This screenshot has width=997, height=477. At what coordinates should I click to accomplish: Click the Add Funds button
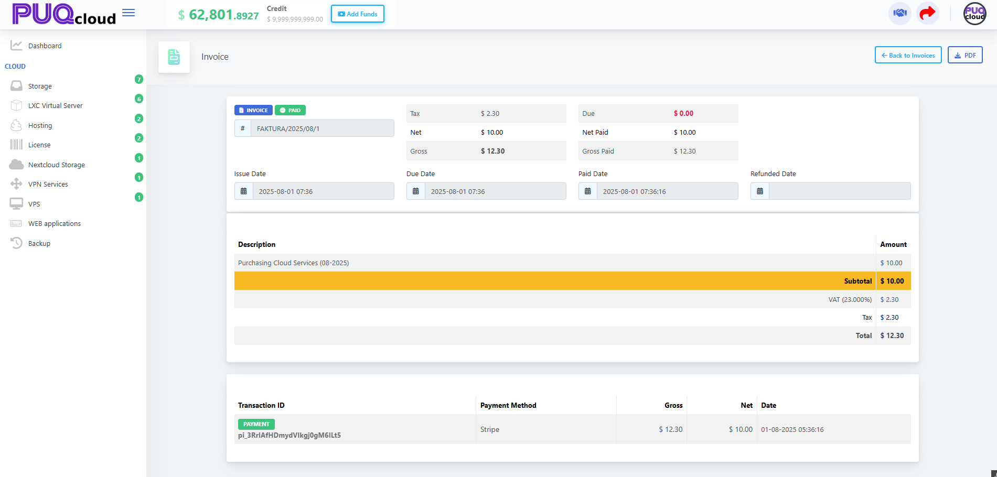(x=358, y=14)
